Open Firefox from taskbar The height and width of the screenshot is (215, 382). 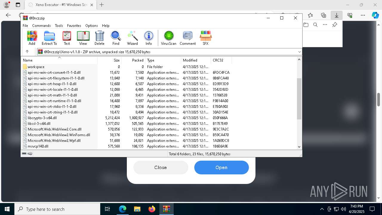click(152, 209)
